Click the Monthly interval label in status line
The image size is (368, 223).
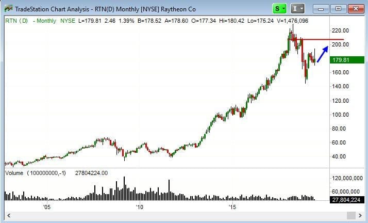pyautogui.click(x=45, y=21)
